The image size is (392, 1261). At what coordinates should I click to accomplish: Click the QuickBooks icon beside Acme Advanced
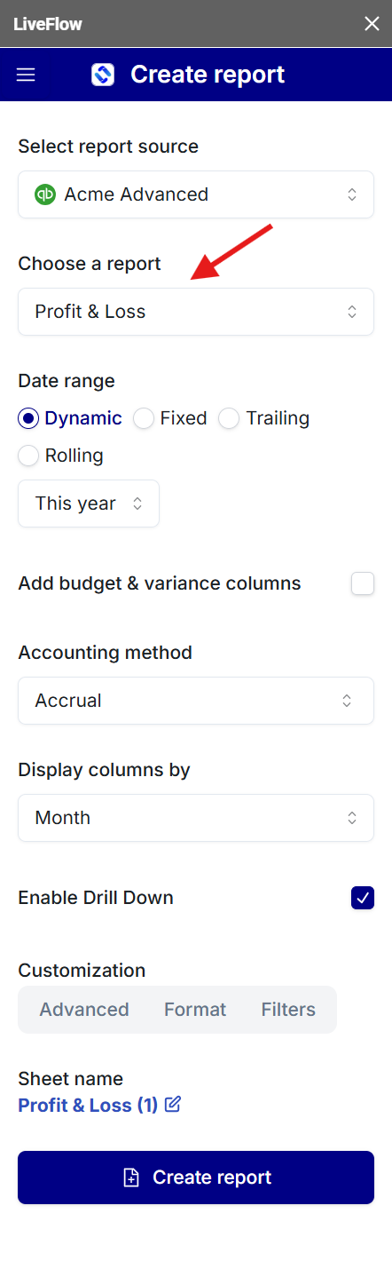point(45,194)
